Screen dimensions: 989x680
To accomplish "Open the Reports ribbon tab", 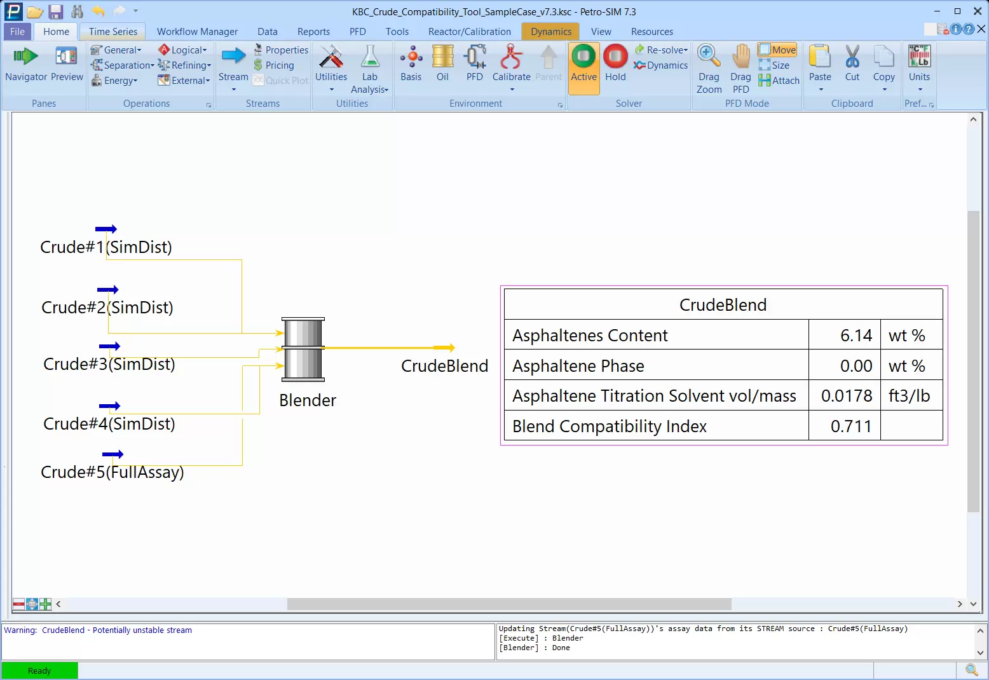I will 313,31.
